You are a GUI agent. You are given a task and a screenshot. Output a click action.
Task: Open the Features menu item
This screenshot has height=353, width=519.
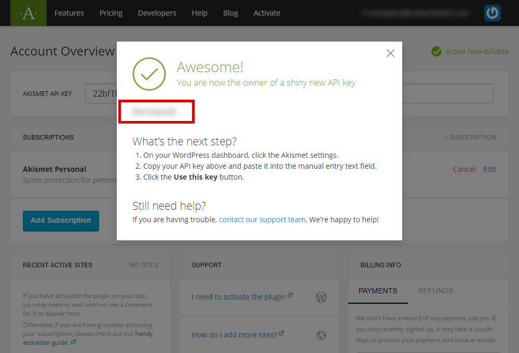point(69,13)
